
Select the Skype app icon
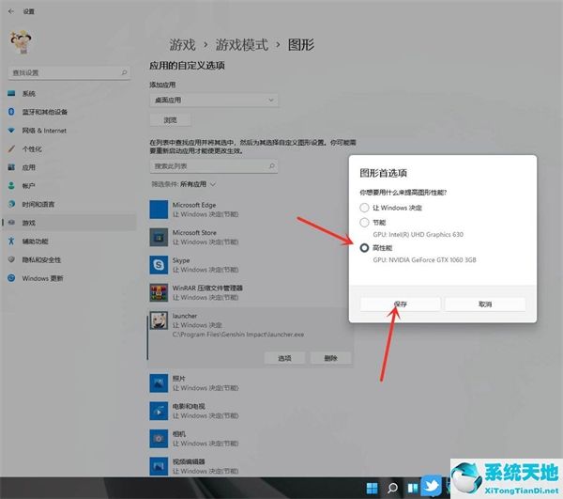click(x=159, y=265)
